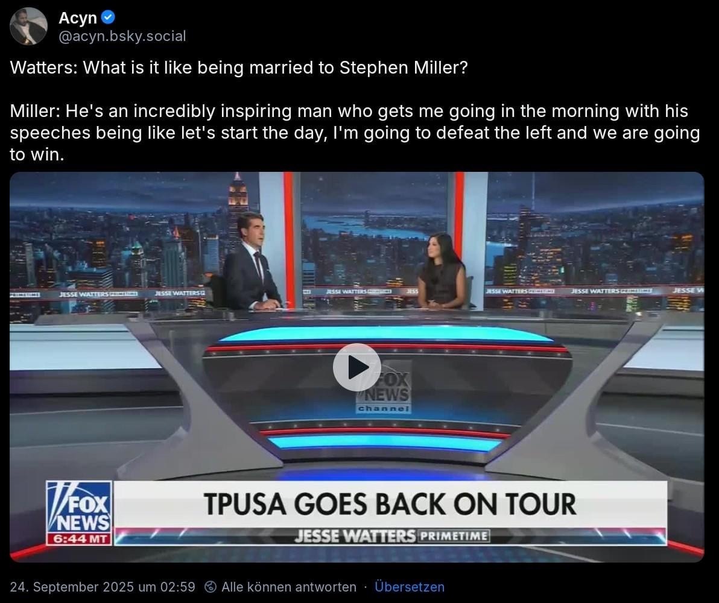
Task: Translate the post with 'Übersetzen'
Action: tap(410, 587)
